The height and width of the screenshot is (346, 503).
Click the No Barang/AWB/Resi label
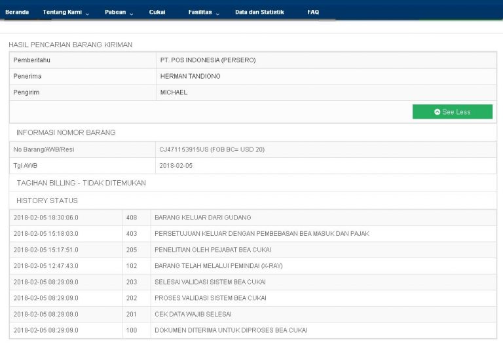click(44, 149)
